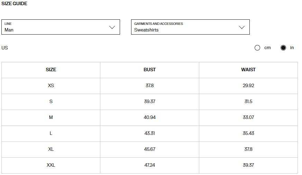Image resolution: width=302 pixels, height=175 pixels.
Task: Select the L size row label
Action: click(51, 133)
